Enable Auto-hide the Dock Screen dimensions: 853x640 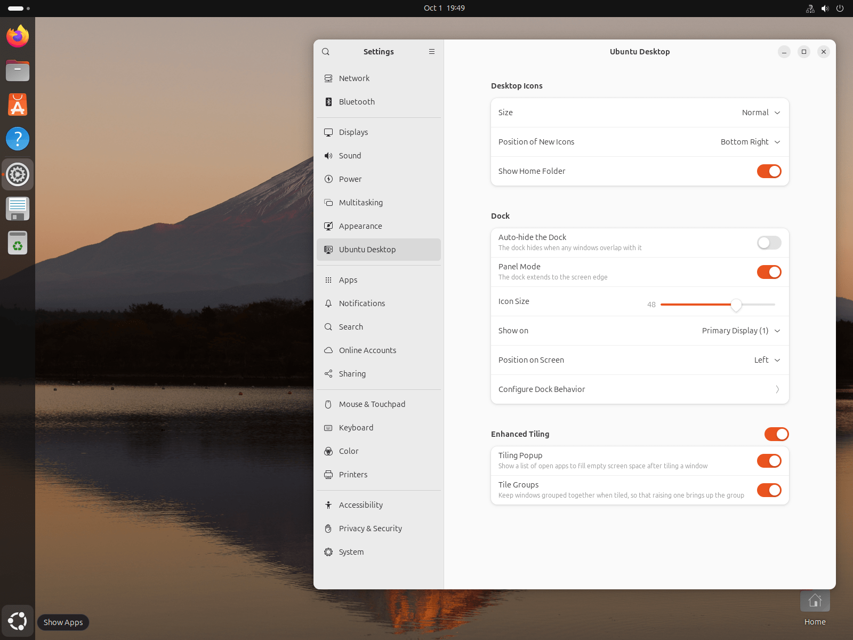pyautogui.click(x=769, y=243)
